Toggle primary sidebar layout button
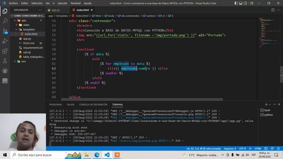 click(236, 3)
